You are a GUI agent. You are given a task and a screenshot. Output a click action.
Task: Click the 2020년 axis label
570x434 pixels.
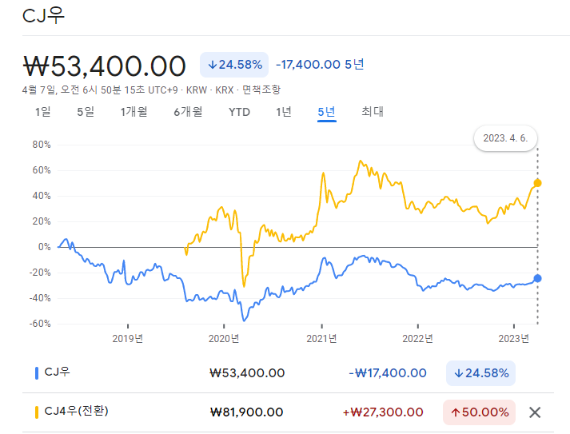tap(224, 339)
